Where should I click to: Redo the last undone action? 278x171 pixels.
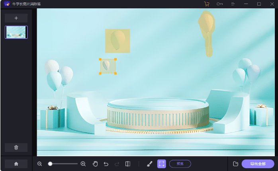117,164
